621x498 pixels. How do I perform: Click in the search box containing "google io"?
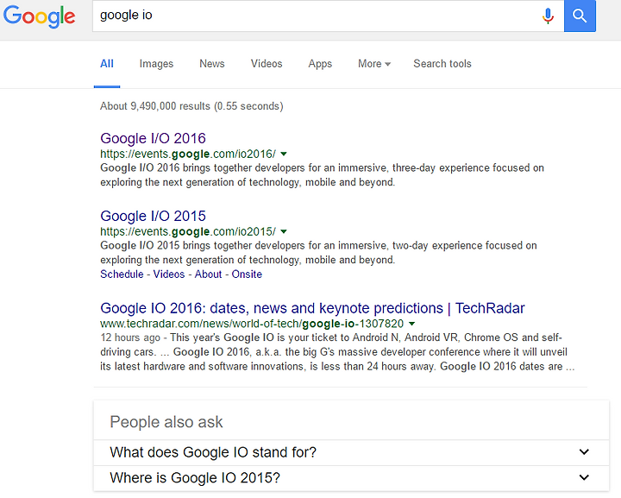317,16
